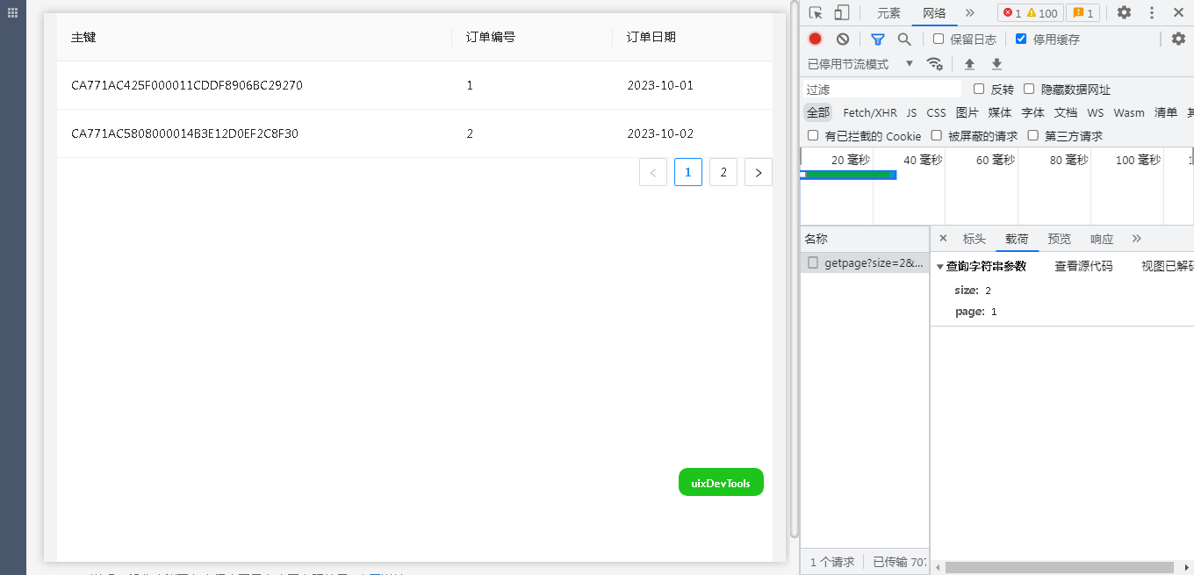This screenshot has height=575, width=1194.
Task: Open DevTools settings gear
Action: pyautogui.click(x=1124, y=12)
